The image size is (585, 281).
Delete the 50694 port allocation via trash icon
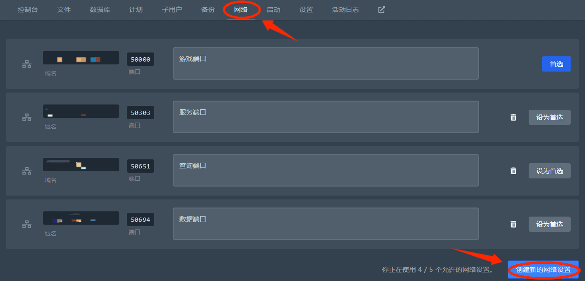click(513, 224)
